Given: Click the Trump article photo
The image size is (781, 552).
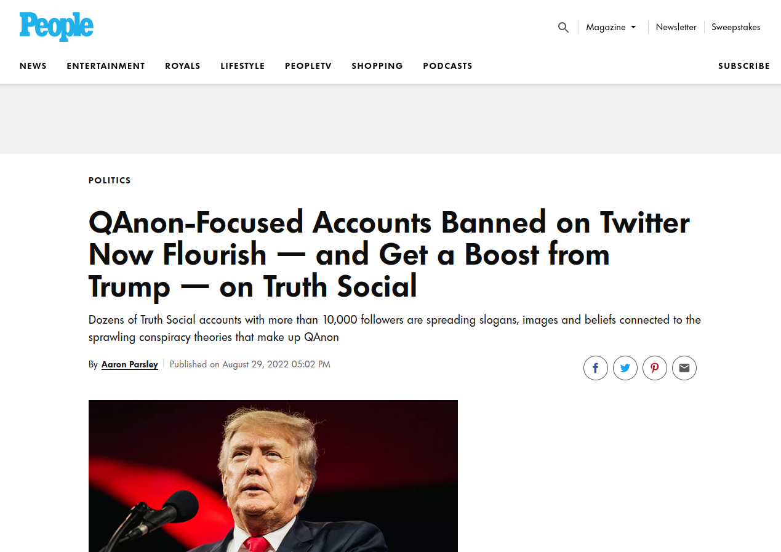Looking at the screenshot, I should pos(273,476).
